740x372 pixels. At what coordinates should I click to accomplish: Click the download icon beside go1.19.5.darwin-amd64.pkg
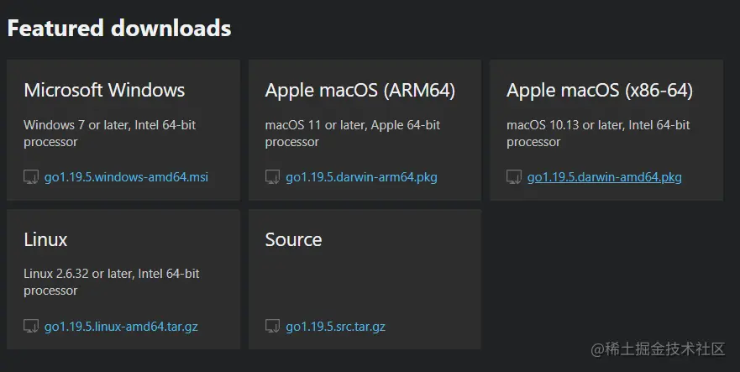point(514,177)
